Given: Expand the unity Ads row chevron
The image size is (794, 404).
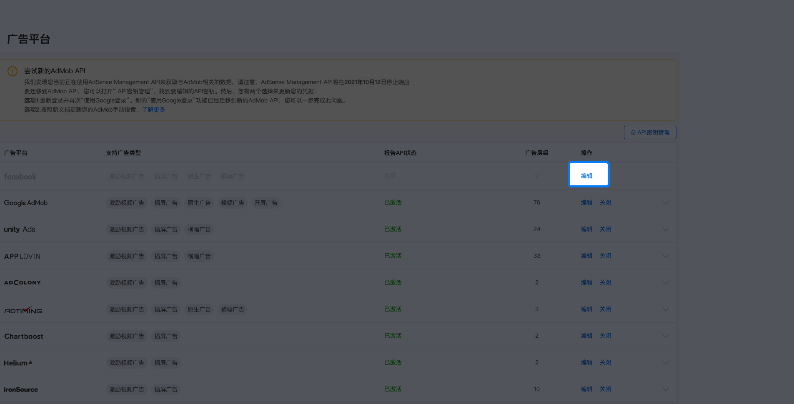Looking at the screenshot, I should (x=666, y=229).
